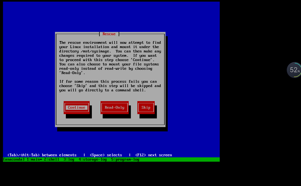Open the 5:program-log tmux window
The image size is (301, 186).
coord(125,160)
